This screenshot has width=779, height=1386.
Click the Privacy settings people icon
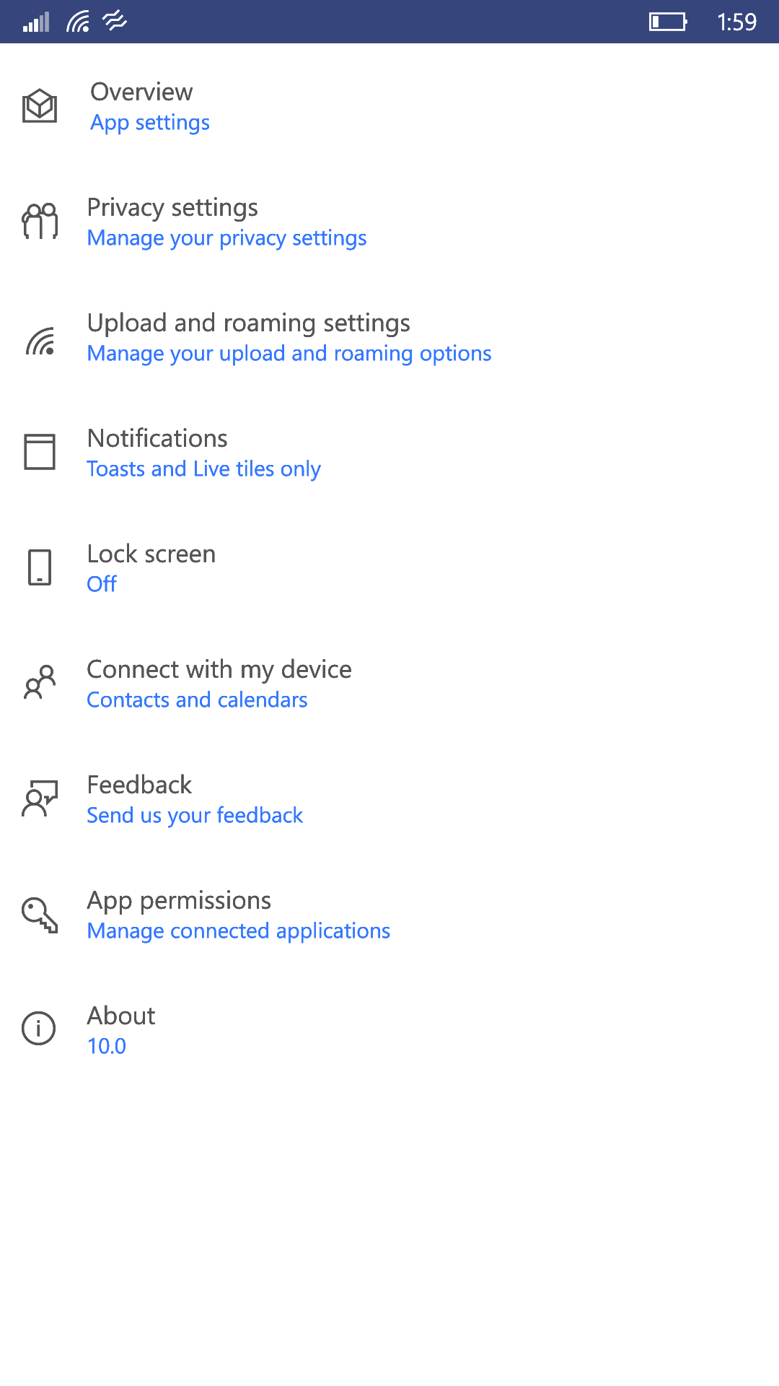40,221
